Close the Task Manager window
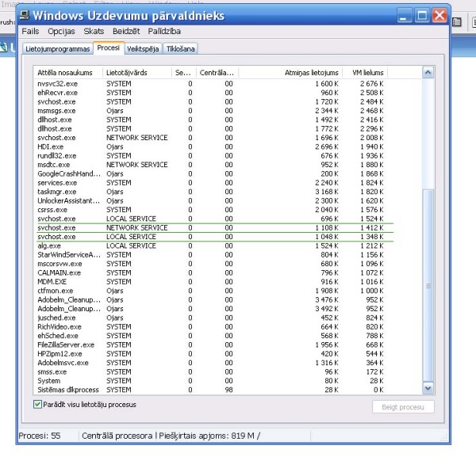This screenshot has height=472, width=476. click(x=440, y=15)
